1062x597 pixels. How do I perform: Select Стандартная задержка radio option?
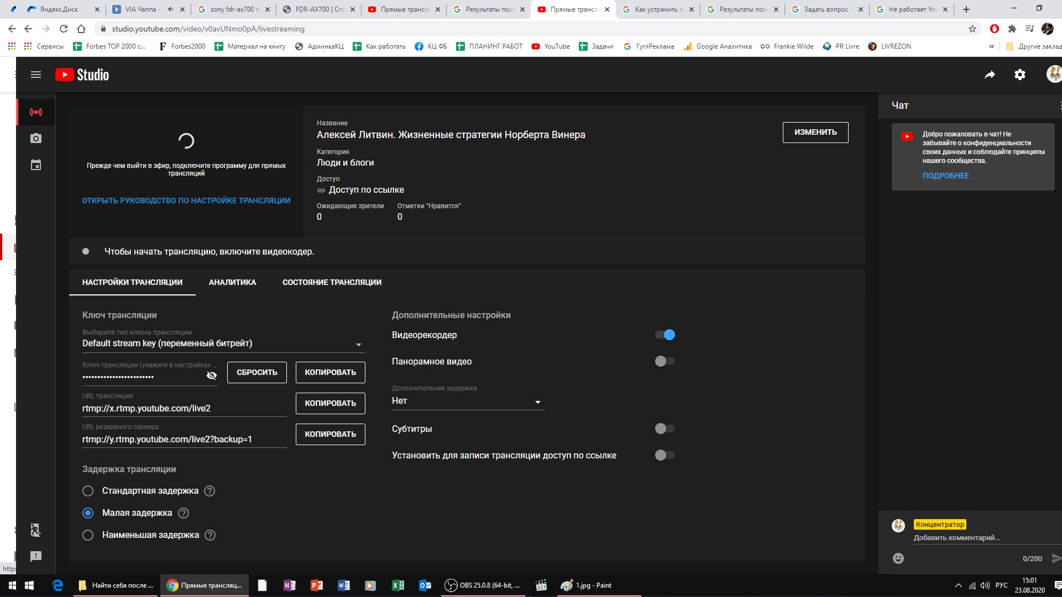click(x=88, y=491)
